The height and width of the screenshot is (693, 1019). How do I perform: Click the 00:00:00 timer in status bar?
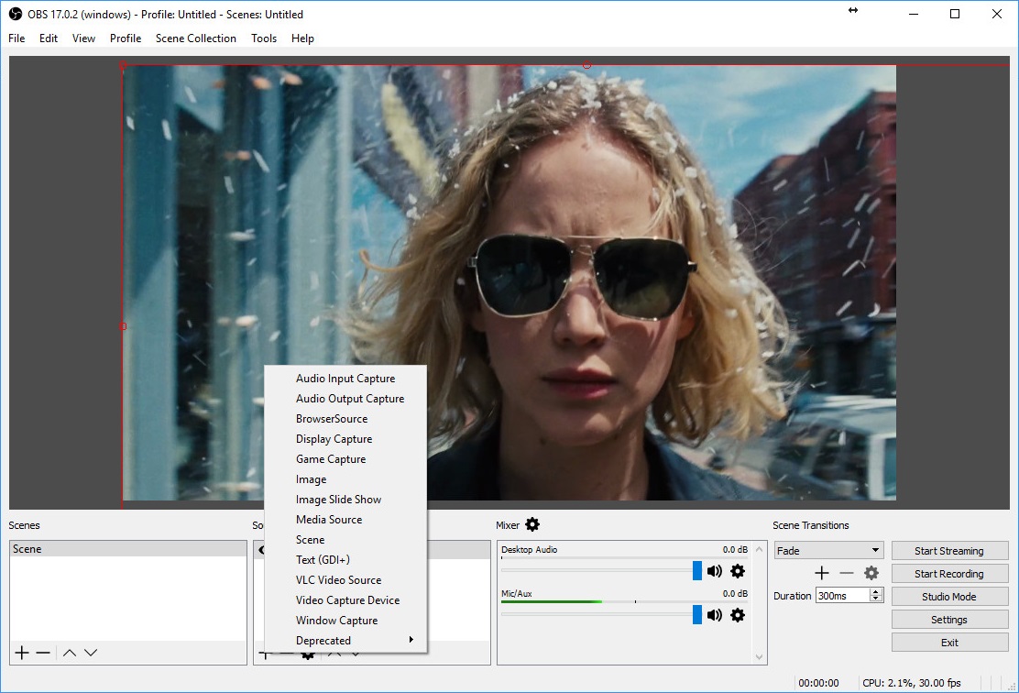[818, 683]
